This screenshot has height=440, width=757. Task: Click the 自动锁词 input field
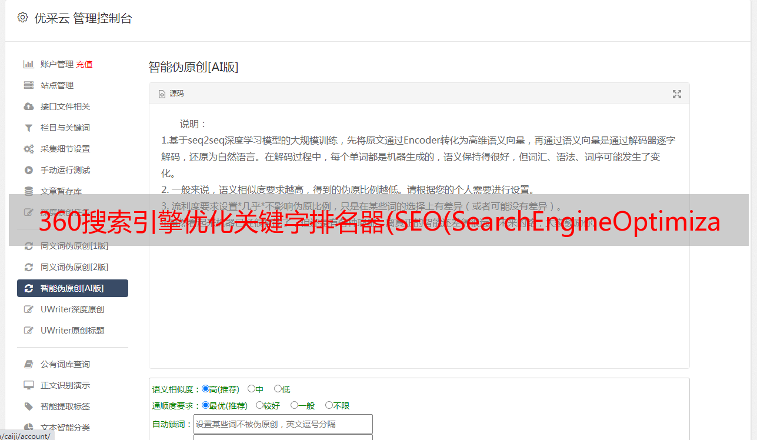[283, 424]
